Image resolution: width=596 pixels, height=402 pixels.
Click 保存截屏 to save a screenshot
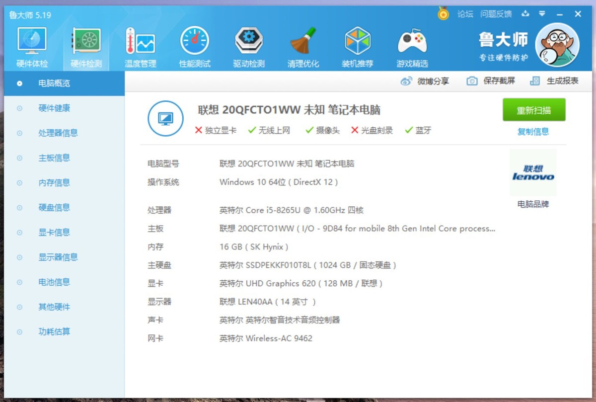tap(491, 81)
